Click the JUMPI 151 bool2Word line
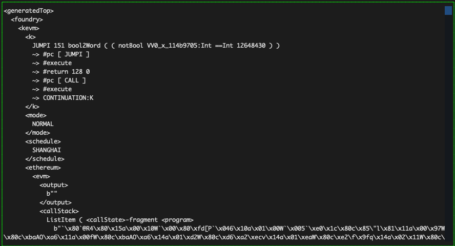The width and height of the screenshot is (455, 246). click(156, 46)
